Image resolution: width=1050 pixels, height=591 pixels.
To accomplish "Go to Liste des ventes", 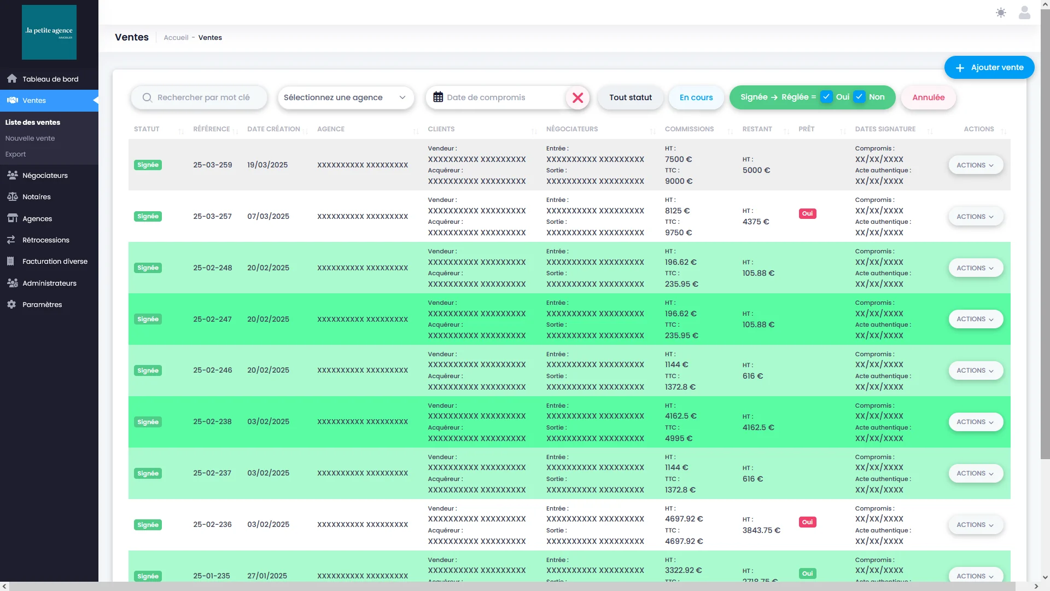I will pyautogui.click(x=33, y=122).
